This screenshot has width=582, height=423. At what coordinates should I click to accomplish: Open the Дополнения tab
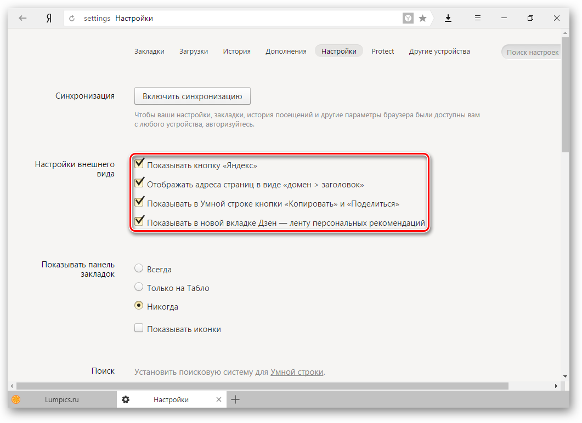(286, 51)
